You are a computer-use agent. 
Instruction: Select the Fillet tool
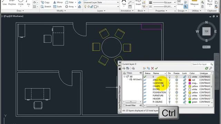pos(69,2)
